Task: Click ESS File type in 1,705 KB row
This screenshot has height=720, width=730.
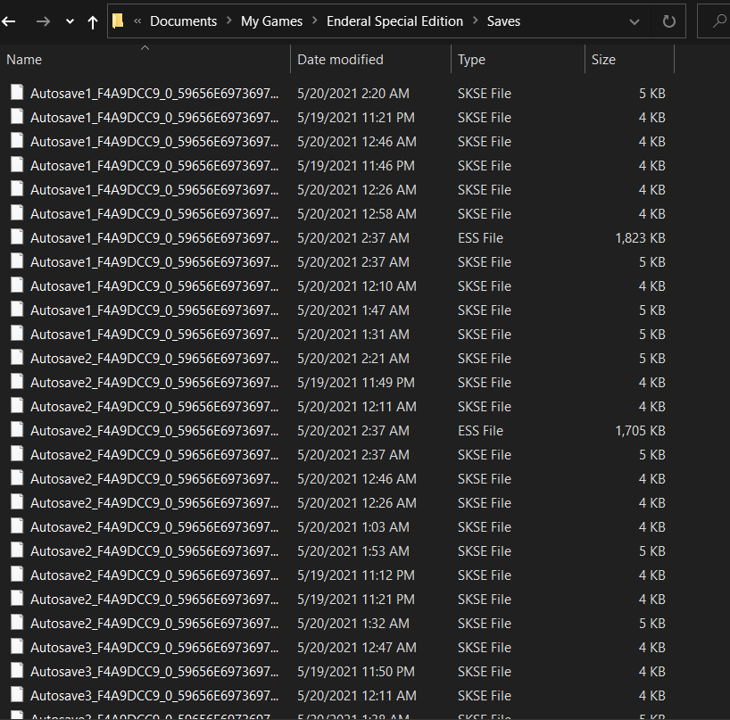Action: coord(480,431)
